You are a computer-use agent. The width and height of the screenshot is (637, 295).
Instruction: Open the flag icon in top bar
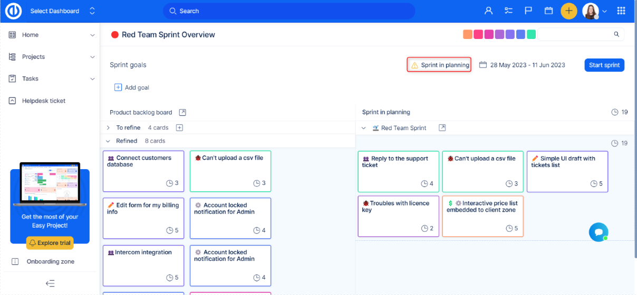click(x=528, y=11)
